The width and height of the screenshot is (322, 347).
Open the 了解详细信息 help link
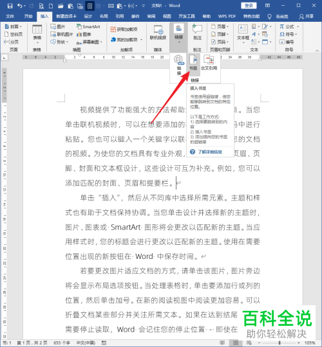point(210,152)
